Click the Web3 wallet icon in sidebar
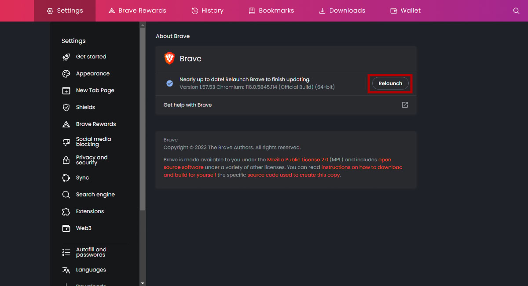This screenshot has width=528, height=286. (x=66, y=228)
